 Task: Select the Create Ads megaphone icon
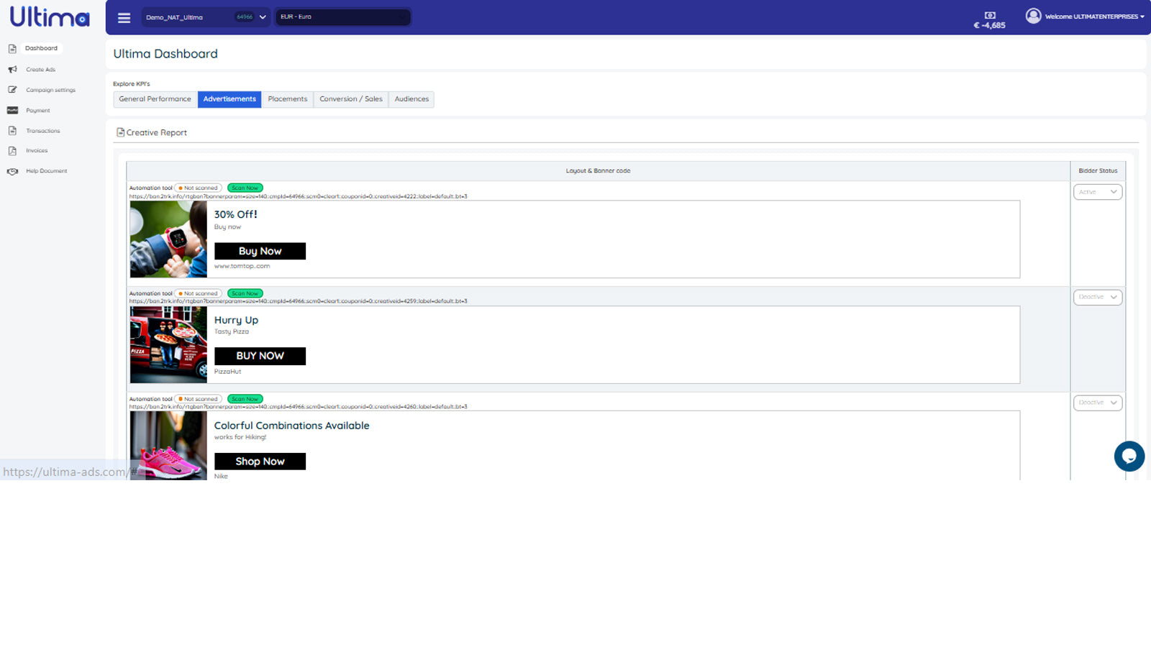click(12, 69)
